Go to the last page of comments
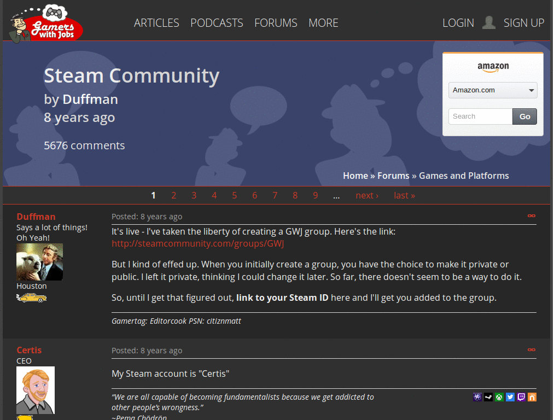This screenshot has height=420, width=560. point(404,195)
